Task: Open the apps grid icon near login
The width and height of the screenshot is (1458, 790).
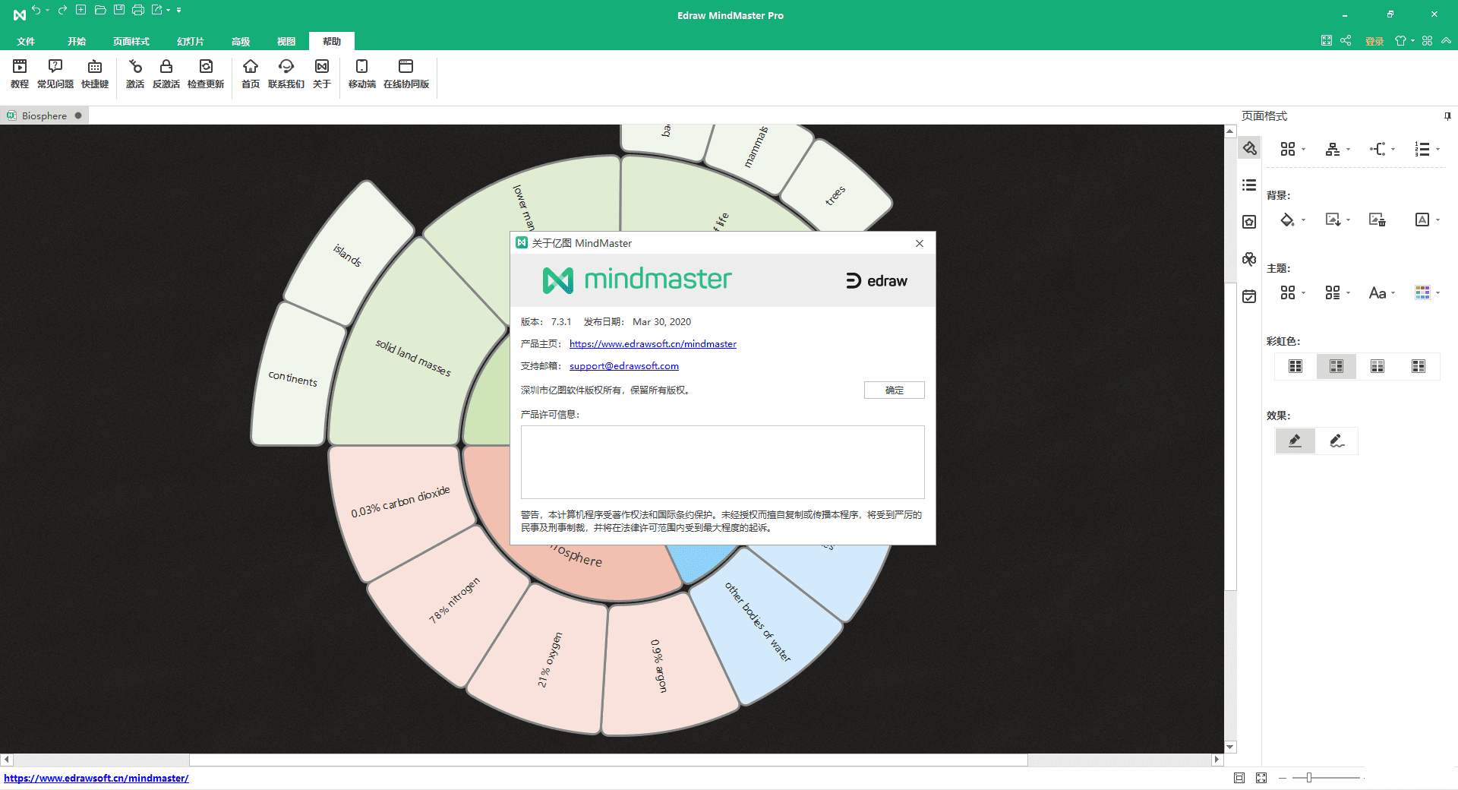Action: 1428,41
